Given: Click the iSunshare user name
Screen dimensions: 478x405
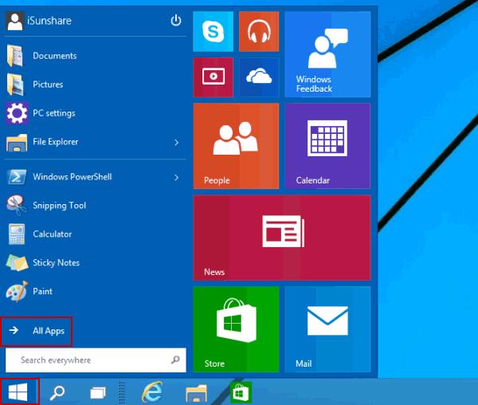Looking at the screenshot, I should [49, 21].
